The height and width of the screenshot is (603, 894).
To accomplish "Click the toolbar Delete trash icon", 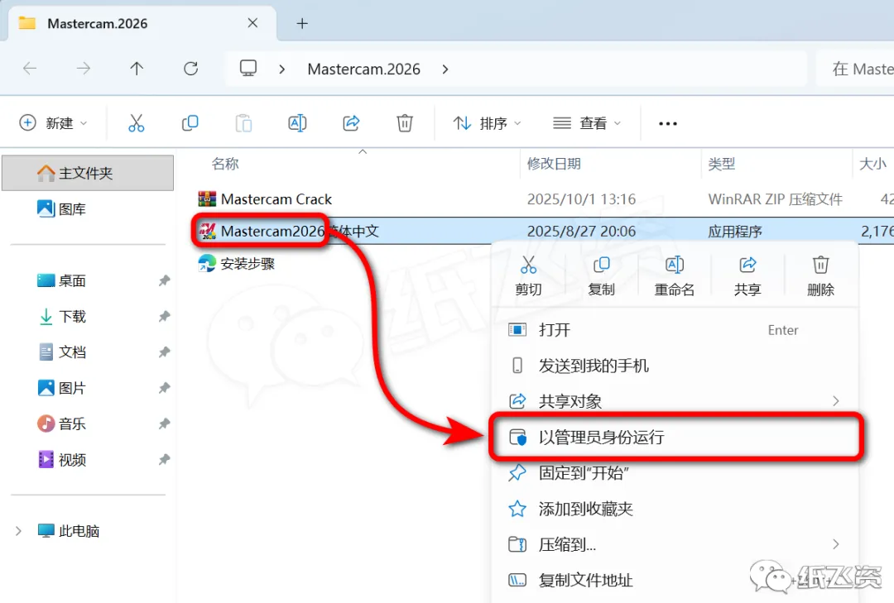I will pyautogui.click(x=405, y=123).
